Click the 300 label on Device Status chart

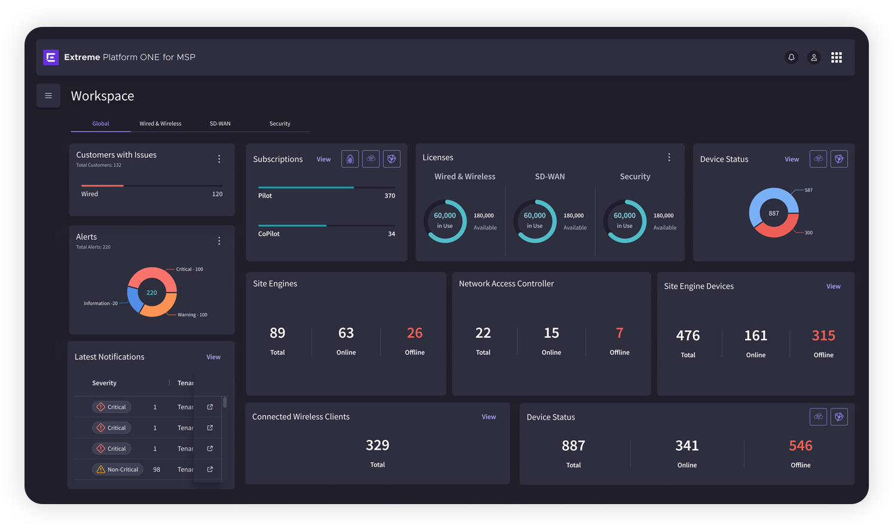pos(808,233)
